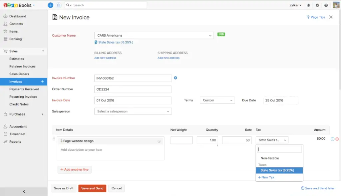Select Non-Taxable option
This screenshot has height=196, width=341.
click(270, 158)
